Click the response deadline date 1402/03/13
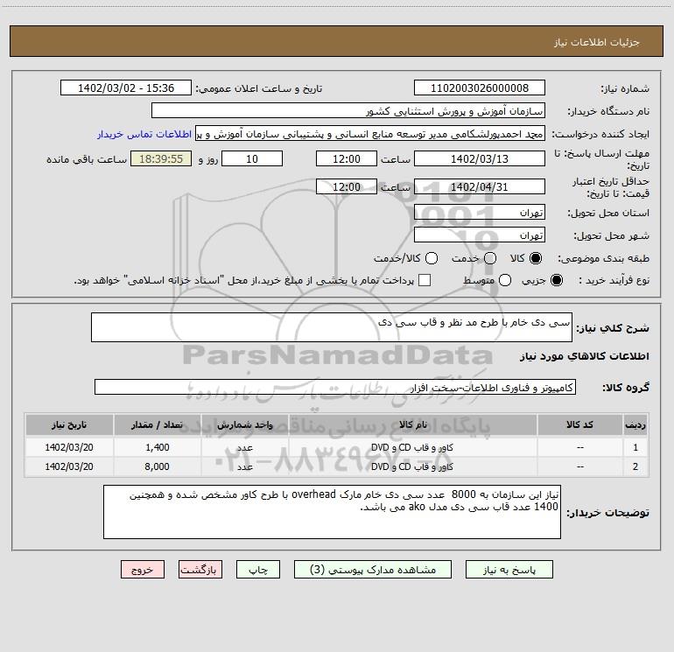This screenshot has height=652, width=674. [x=480, y=158]
